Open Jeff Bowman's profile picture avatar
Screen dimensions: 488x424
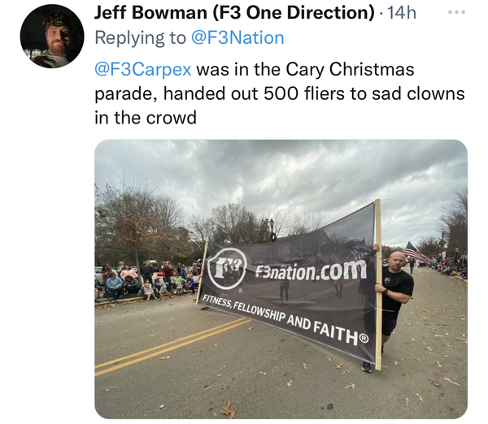tap(52, 37)
